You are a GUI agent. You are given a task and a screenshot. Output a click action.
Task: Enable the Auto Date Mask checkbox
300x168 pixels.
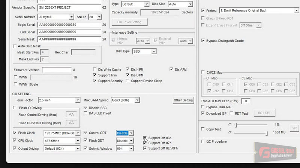coord(15,46)
